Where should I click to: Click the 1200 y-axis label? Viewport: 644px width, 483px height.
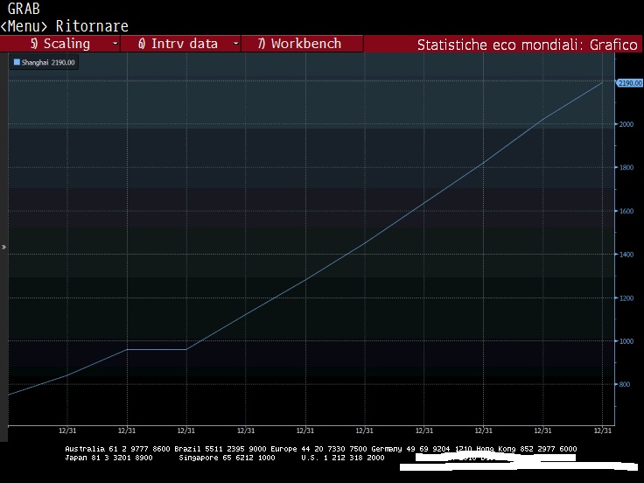[626, 298]
